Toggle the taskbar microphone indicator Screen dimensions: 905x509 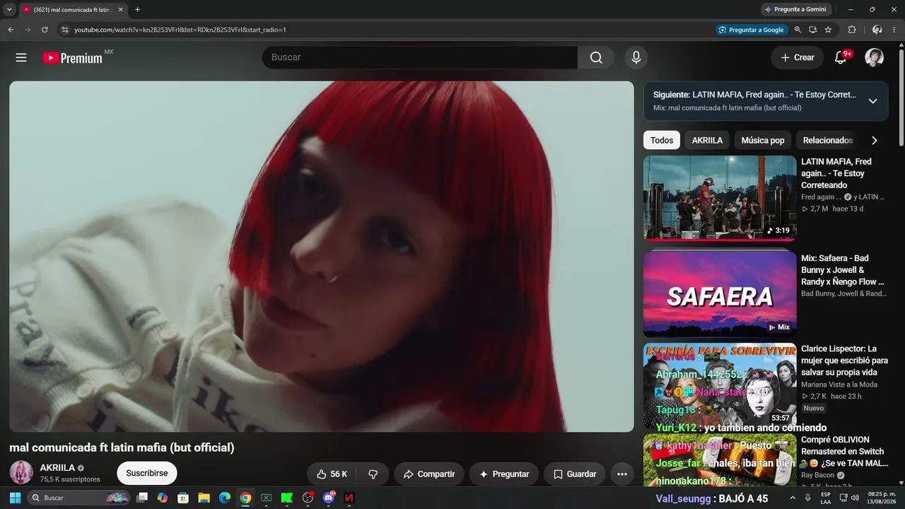pyautogui.click(x=808, y=498)
